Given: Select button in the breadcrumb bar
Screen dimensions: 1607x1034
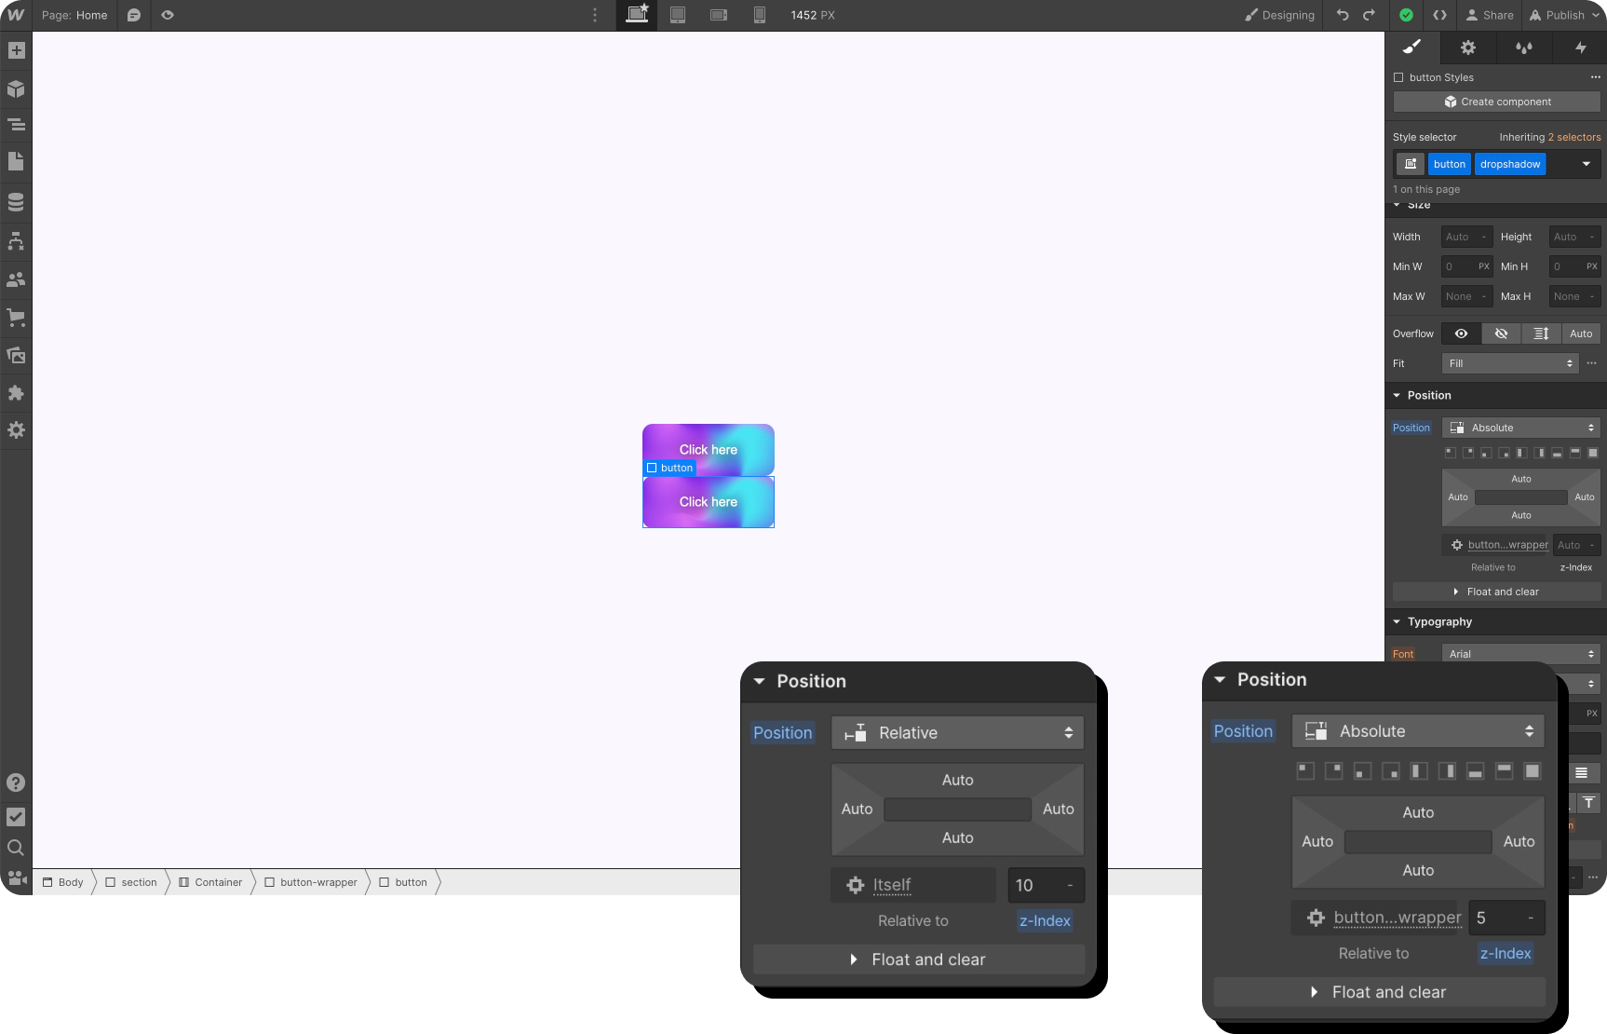Looking at the screenshot, I should click(410, 882).
